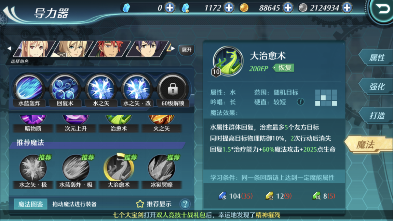Go back using the top-left double chevron
The height and width of the screenshot is (221, 393).
tap(11, 14)
